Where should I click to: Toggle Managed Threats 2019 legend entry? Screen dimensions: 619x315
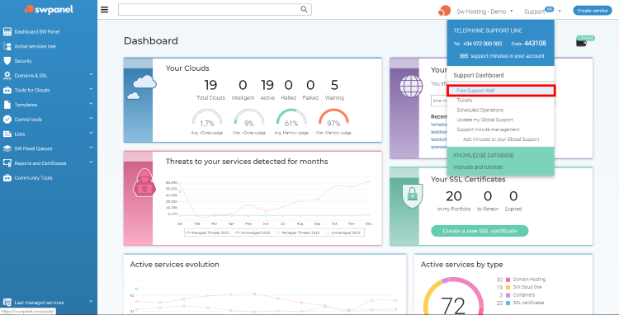[299, 233]
